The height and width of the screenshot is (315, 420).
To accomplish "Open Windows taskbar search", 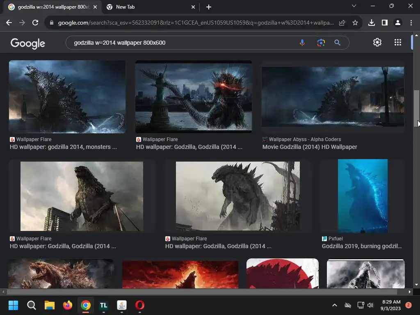I will (31, 305).
